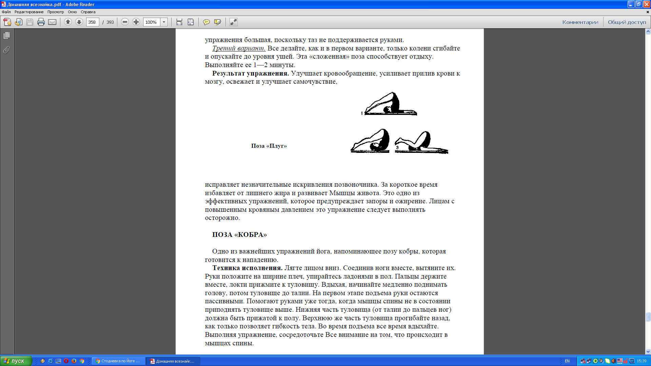Click the Create PDF online icon
The width and height of the screenshot is (651, 366).
coord(7,22)
